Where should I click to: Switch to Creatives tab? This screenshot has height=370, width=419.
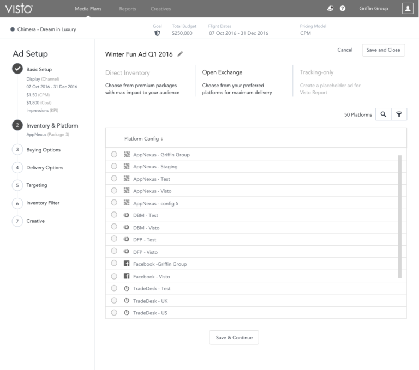coord(160,9)
